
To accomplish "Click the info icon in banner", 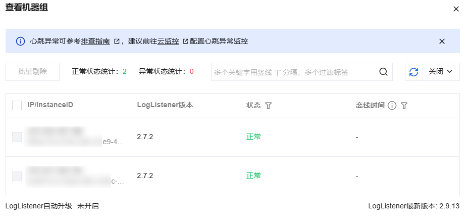I will pyautogui.click(x=20, y=41).
